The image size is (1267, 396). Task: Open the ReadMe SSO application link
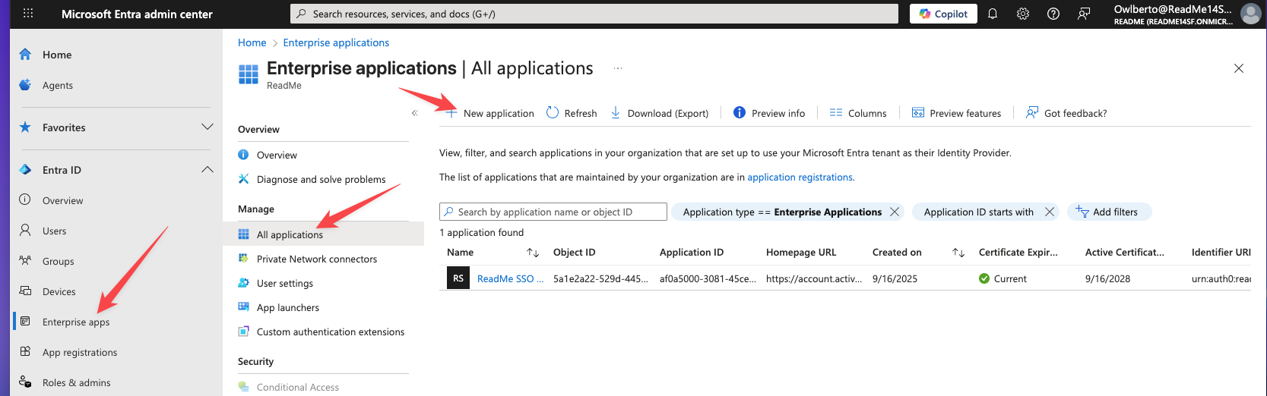tap(510, 278)
